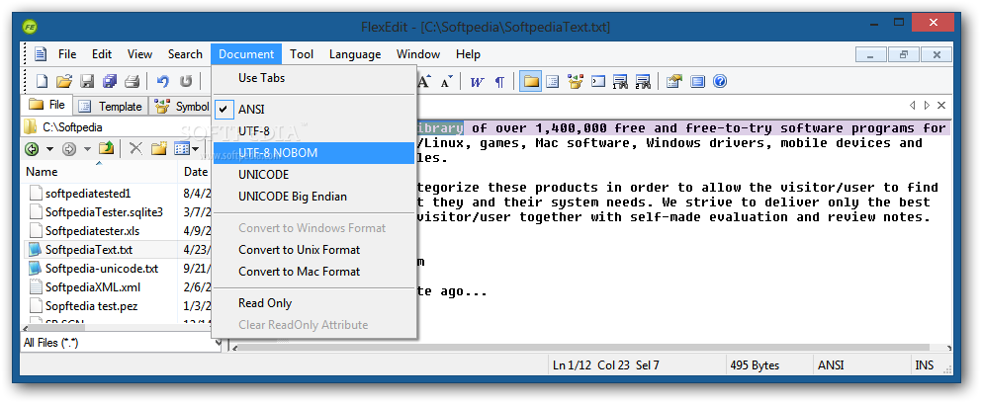Click the Delete X icon in file panel
Viewport: 981px width, 403px height.
[x=136, y=149]
